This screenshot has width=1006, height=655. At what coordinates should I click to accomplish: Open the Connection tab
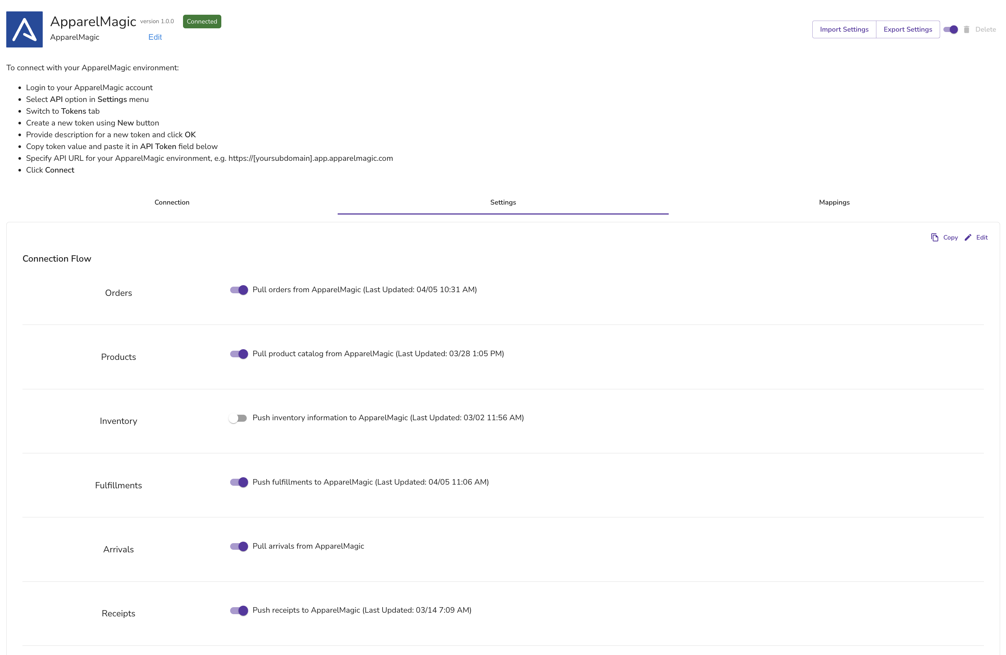(x=172, y=202)
